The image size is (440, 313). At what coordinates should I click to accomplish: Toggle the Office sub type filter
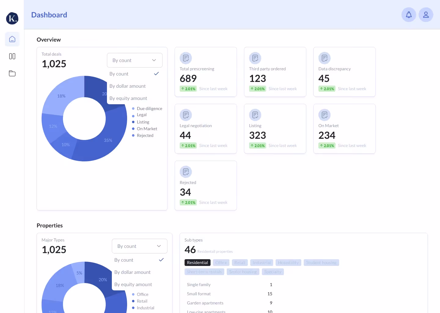[x=221, y=262]
